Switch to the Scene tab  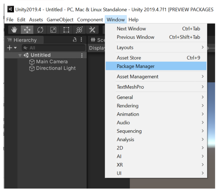click(x=98, y=40)
